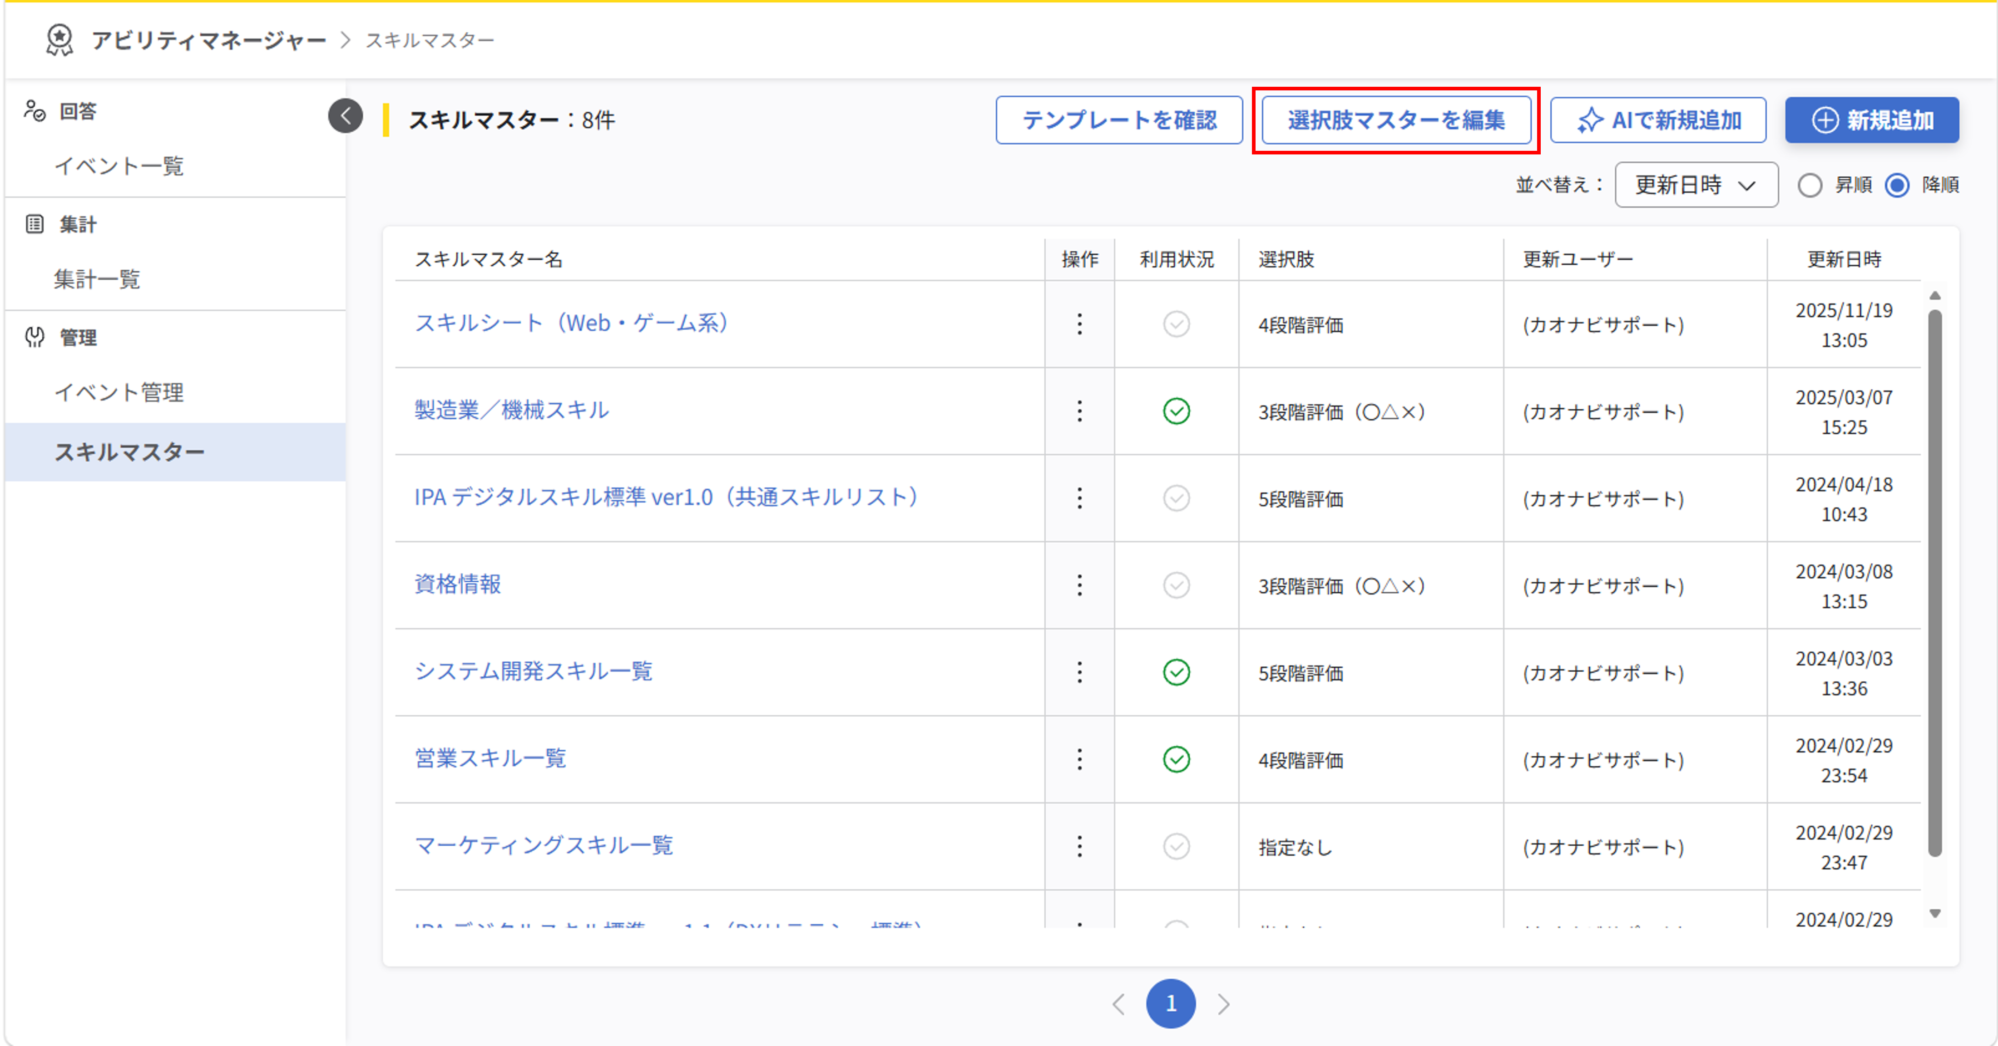This screenshot has width=1998, height=1046.
Task: Open actions menu for 製造業/機械スキル
Action: pos(1080,411)
